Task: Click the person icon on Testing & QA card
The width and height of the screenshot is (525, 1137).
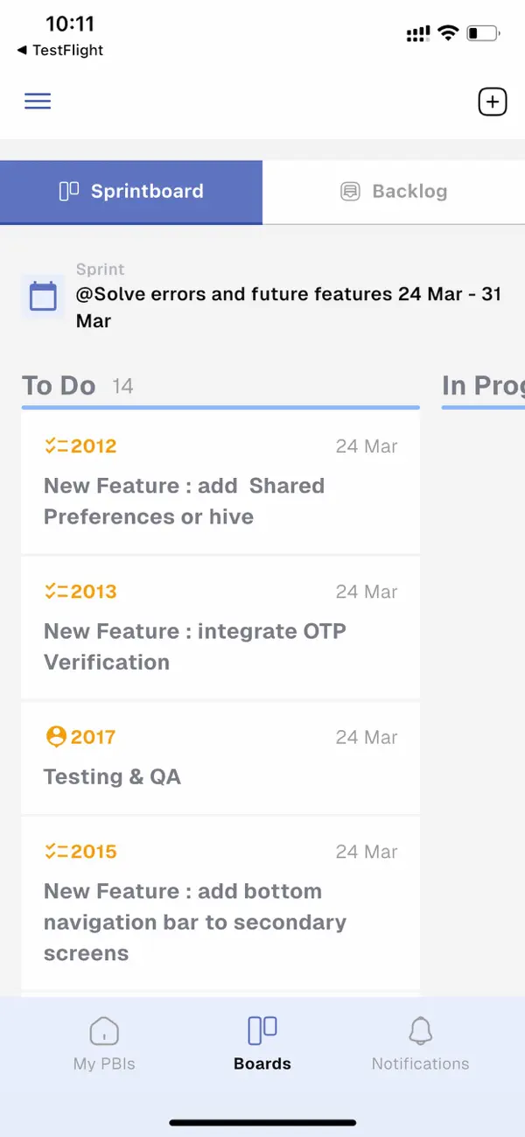Action: [x=56, y=736]
